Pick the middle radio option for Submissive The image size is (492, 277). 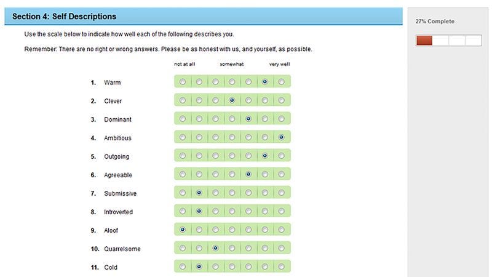(x=232, y=193)
